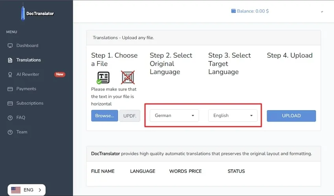Viewport: 334px width, 196px height.
Task: Click the crossed-out vertical text icon
Action: pos(128,77)
